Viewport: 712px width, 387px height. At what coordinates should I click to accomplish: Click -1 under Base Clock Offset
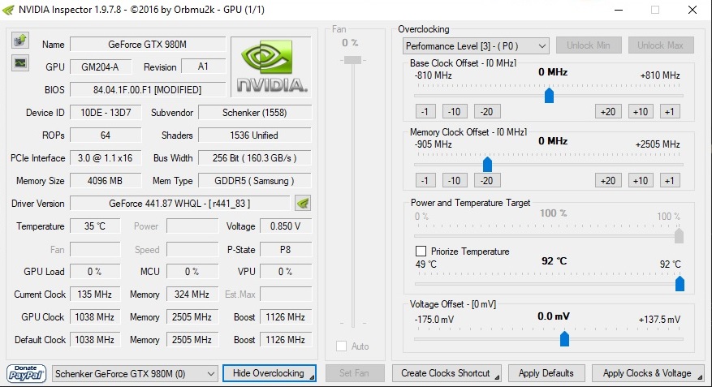[x=425, y=112]
